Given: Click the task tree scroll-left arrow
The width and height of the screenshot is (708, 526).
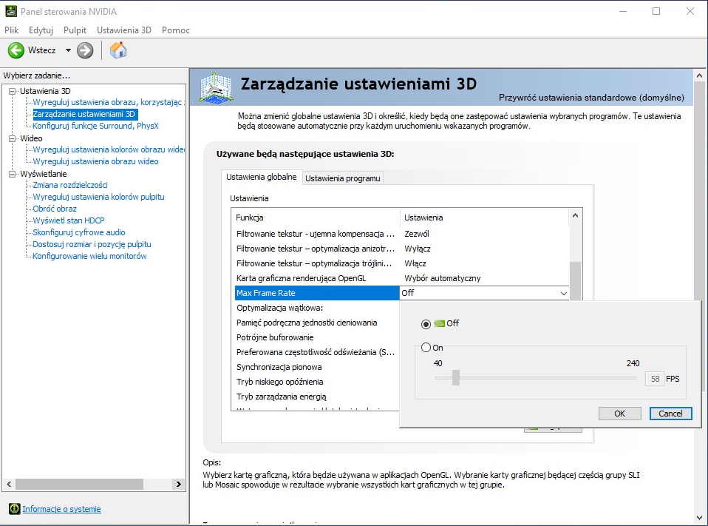Looking at the screenshot, I should (x=9, y=485).
